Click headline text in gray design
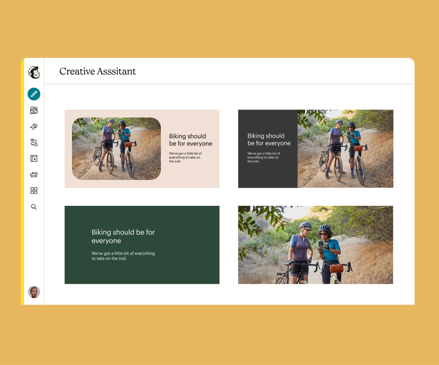The height and width of the screenshot is (365, 439). pyautogui.click(x=269, y=139)
